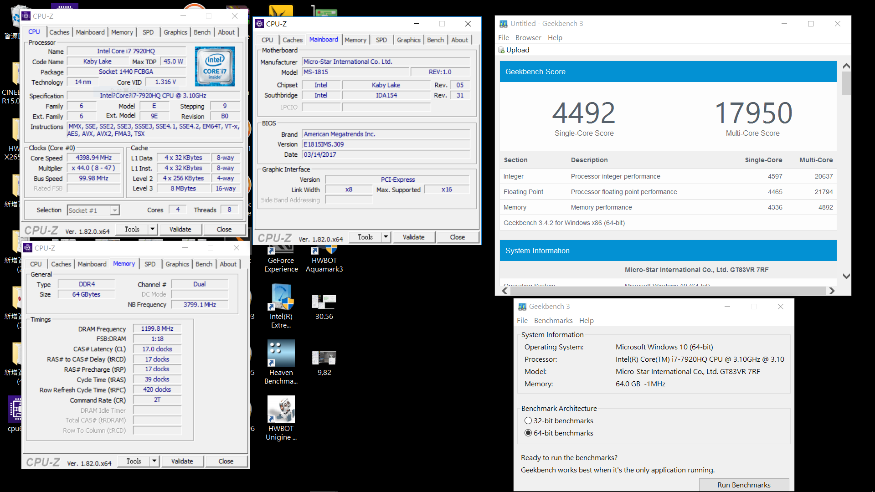Click horizontal scrollbar left arrow in Geekbench
Viewport: 875px width, 492px height.
point(505,291)
